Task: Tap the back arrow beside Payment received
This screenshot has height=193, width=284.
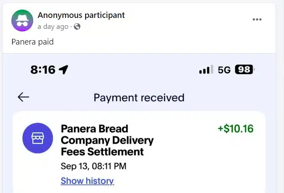Action: coord(24,97)
